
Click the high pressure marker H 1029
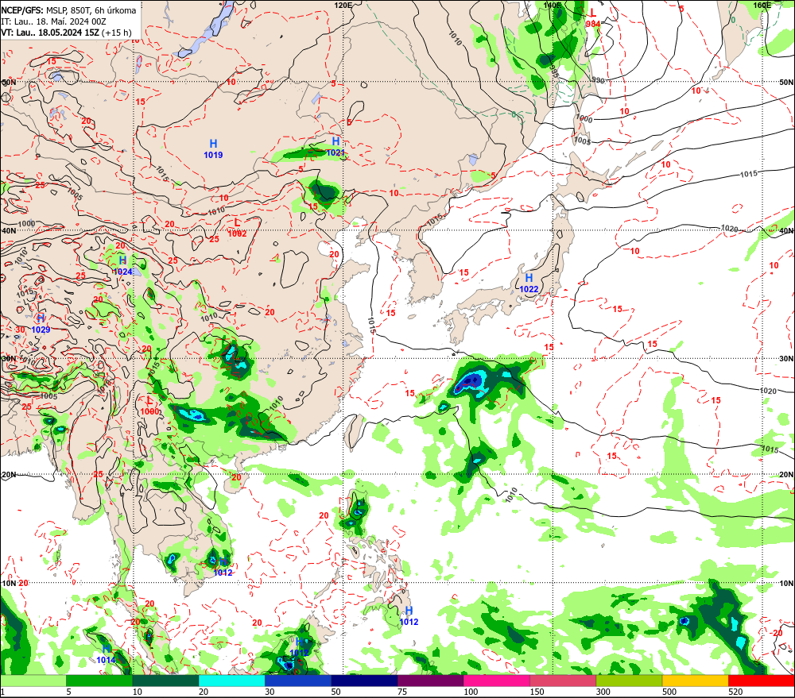click(x=41, y=324)
